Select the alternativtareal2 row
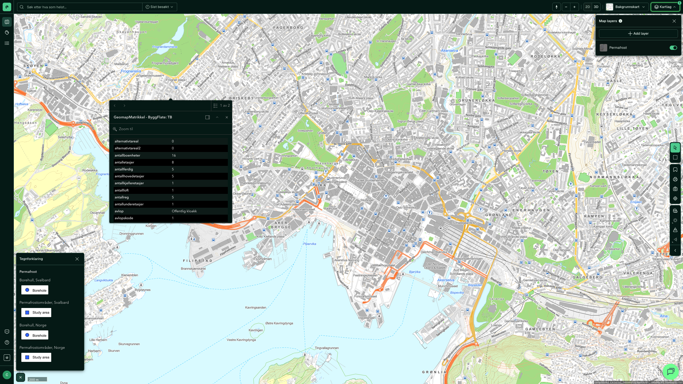Screen dimensions: 683x384 point(171,148)
